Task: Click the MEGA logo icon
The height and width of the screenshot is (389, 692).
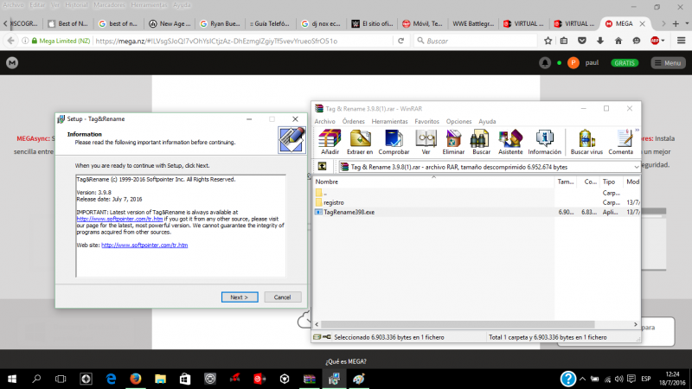Action: pos(12,63)
